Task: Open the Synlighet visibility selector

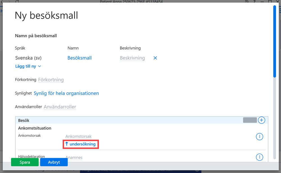Action: 66,93
